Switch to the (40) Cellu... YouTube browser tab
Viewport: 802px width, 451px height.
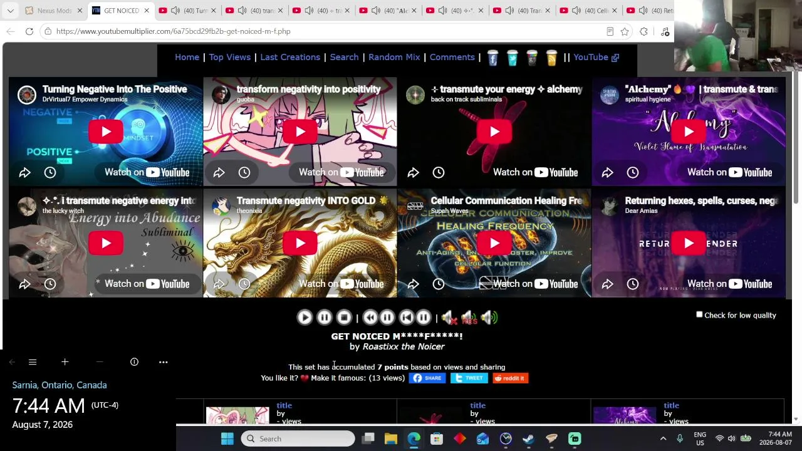(x=589, y=11)
